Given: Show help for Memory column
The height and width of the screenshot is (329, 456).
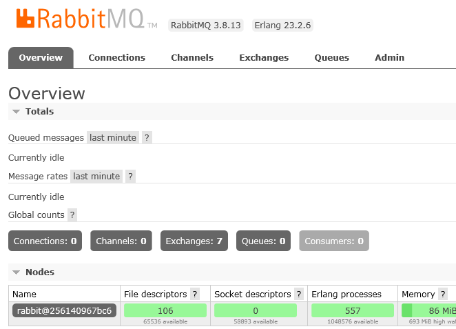Looking at the screenshot, I should pyautogui.click(x=443, y=295).
